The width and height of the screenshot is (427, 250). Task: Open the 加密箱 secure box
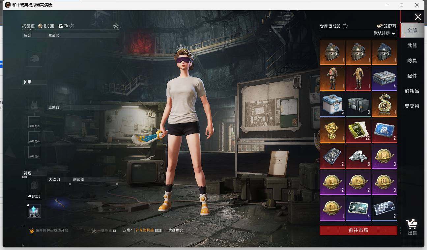[34, 211]
